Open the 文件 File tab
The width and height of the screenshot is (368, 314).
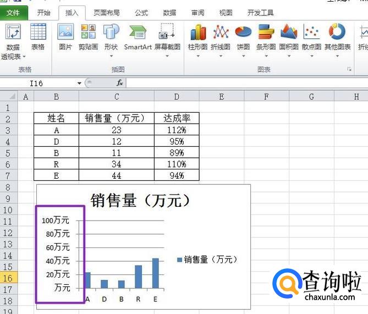click(x=14, y=13)
